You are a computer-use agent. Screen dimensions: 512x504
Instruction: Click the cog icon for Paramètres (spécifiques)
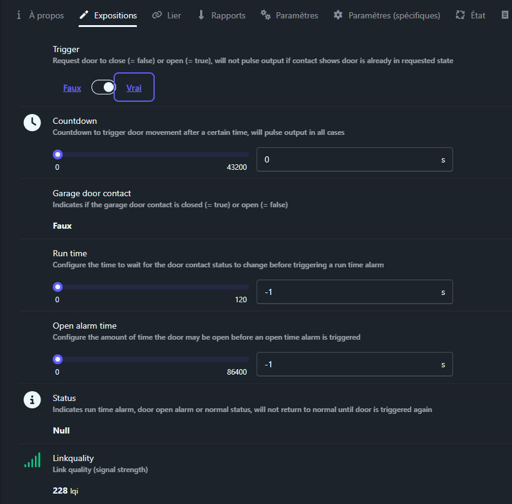pyautogui.click(x=338, y=15)
